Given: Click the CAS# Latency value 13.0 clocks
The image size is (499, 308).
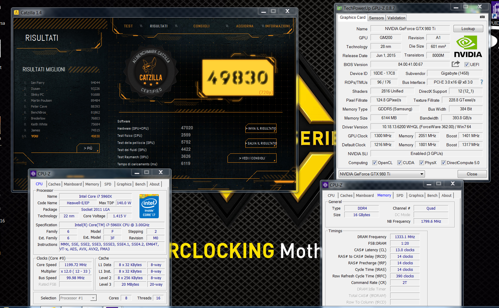Looking at the screenshot, I should (405, 250).
